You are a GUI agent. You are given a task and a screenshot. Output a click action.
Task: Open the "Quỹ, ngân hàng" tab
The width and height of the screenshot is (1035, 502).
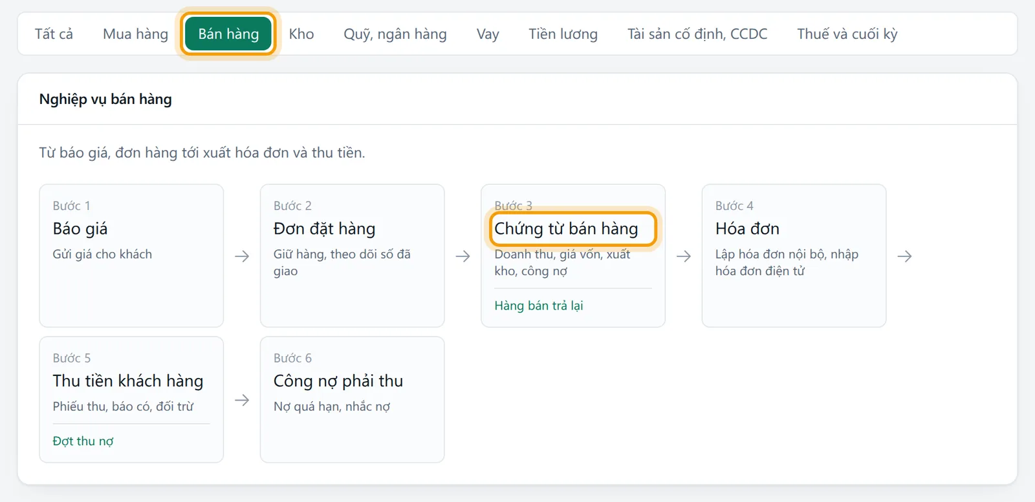tap(395, 34)
